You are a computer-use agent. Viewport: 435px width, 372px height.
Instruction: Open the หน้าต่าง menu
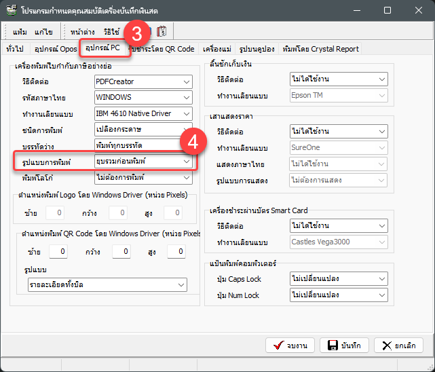82,32
